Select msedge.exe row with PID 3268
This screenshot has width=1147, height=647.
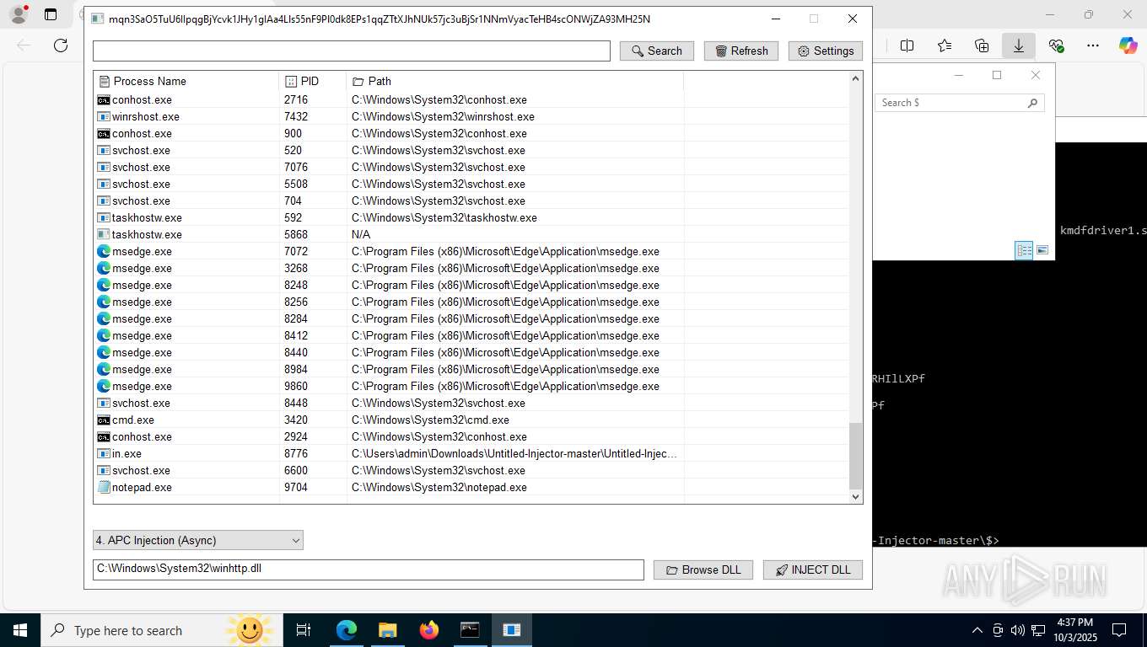pos(471,268)
